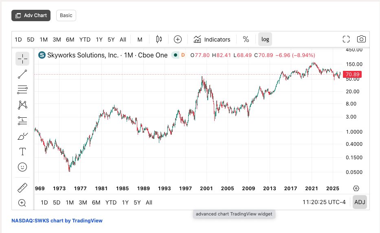Click the C70.89 close value
Viewport: 380px width, 233px height.
click(264, 55)
